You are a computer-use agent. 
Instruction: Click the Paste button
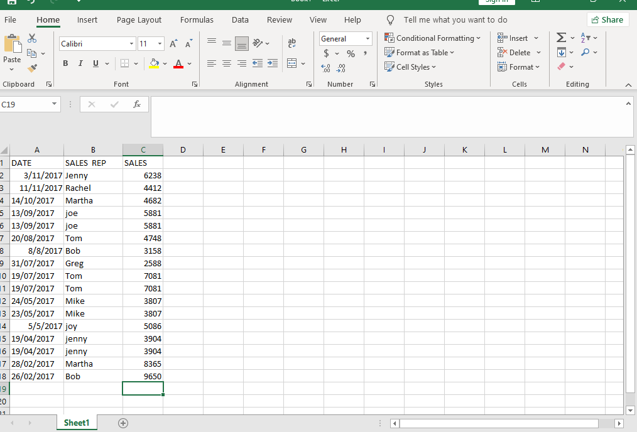(x=12, y=52)
